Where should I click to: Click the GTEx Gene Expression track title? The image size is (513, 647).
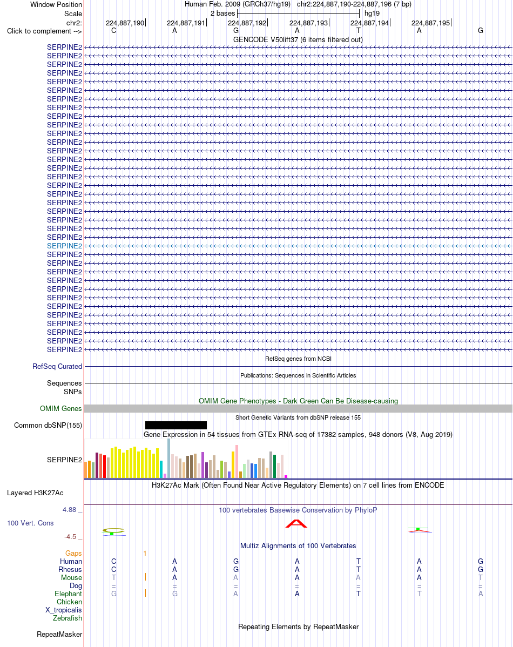(x=298, y=435)
